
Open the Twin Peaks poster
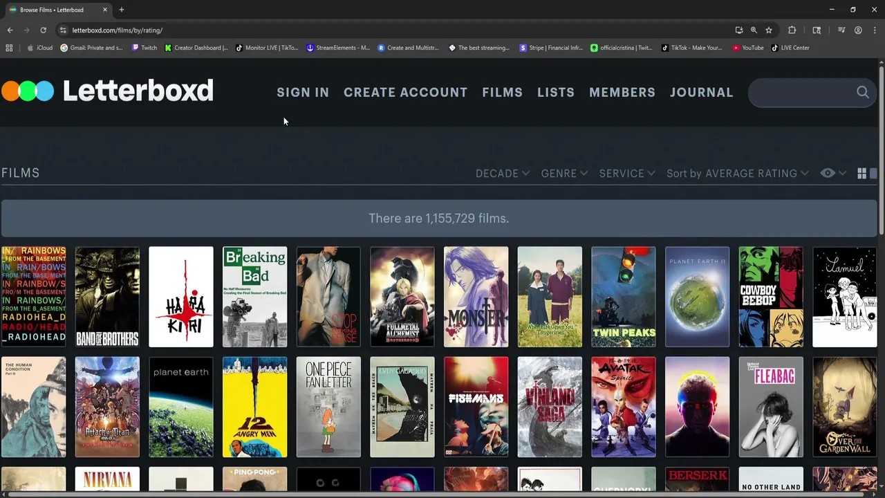click(624, 297)
